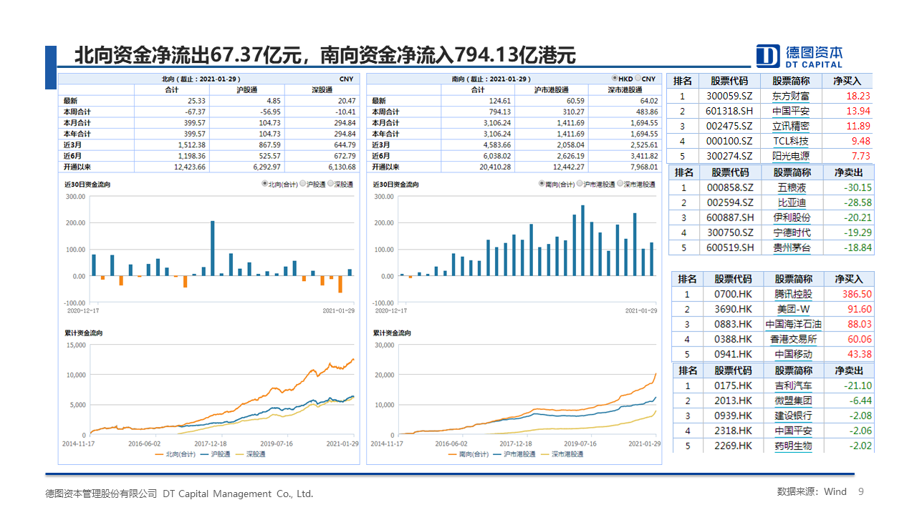The image size is (917, 515).
Task: Click southbound since-launch total 20,410.28
Action: [x=496, y=167]
